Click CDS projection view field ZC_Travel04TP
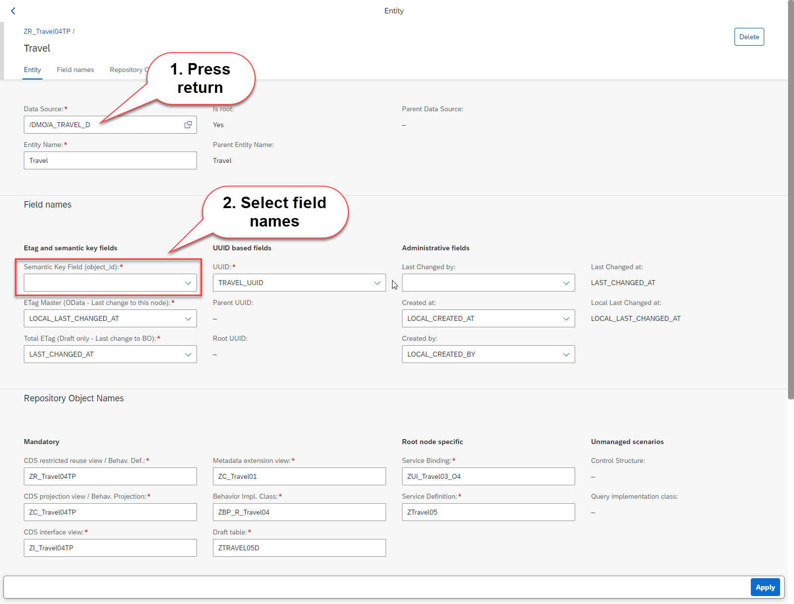 click(x=110, y=512)
